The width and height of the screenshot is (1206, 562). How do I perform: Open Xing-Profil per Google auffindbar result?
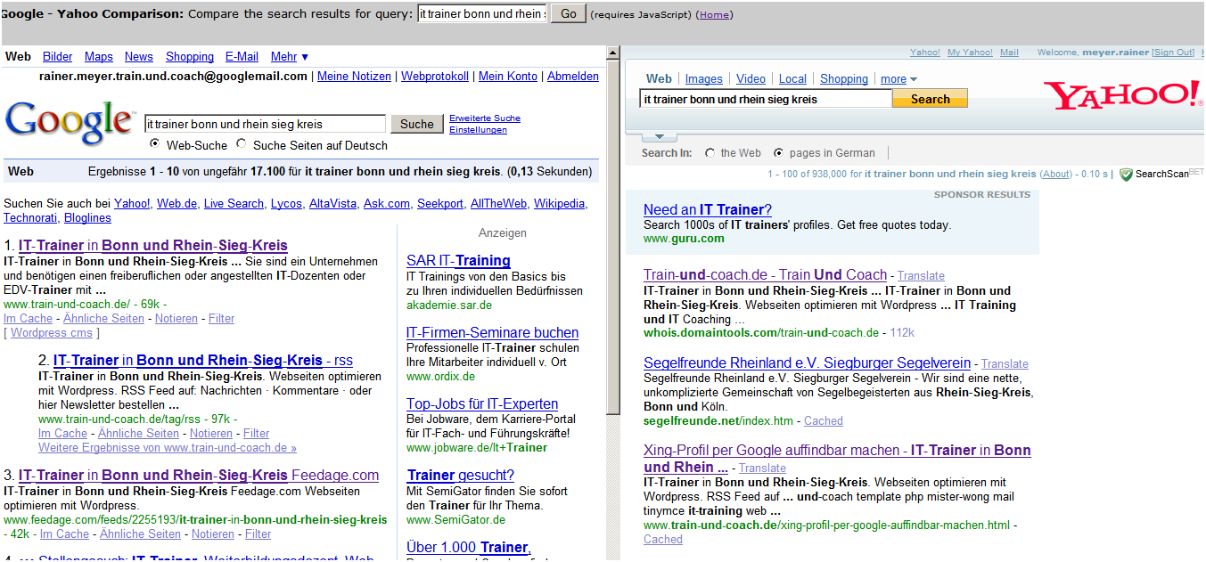(837, 459)
